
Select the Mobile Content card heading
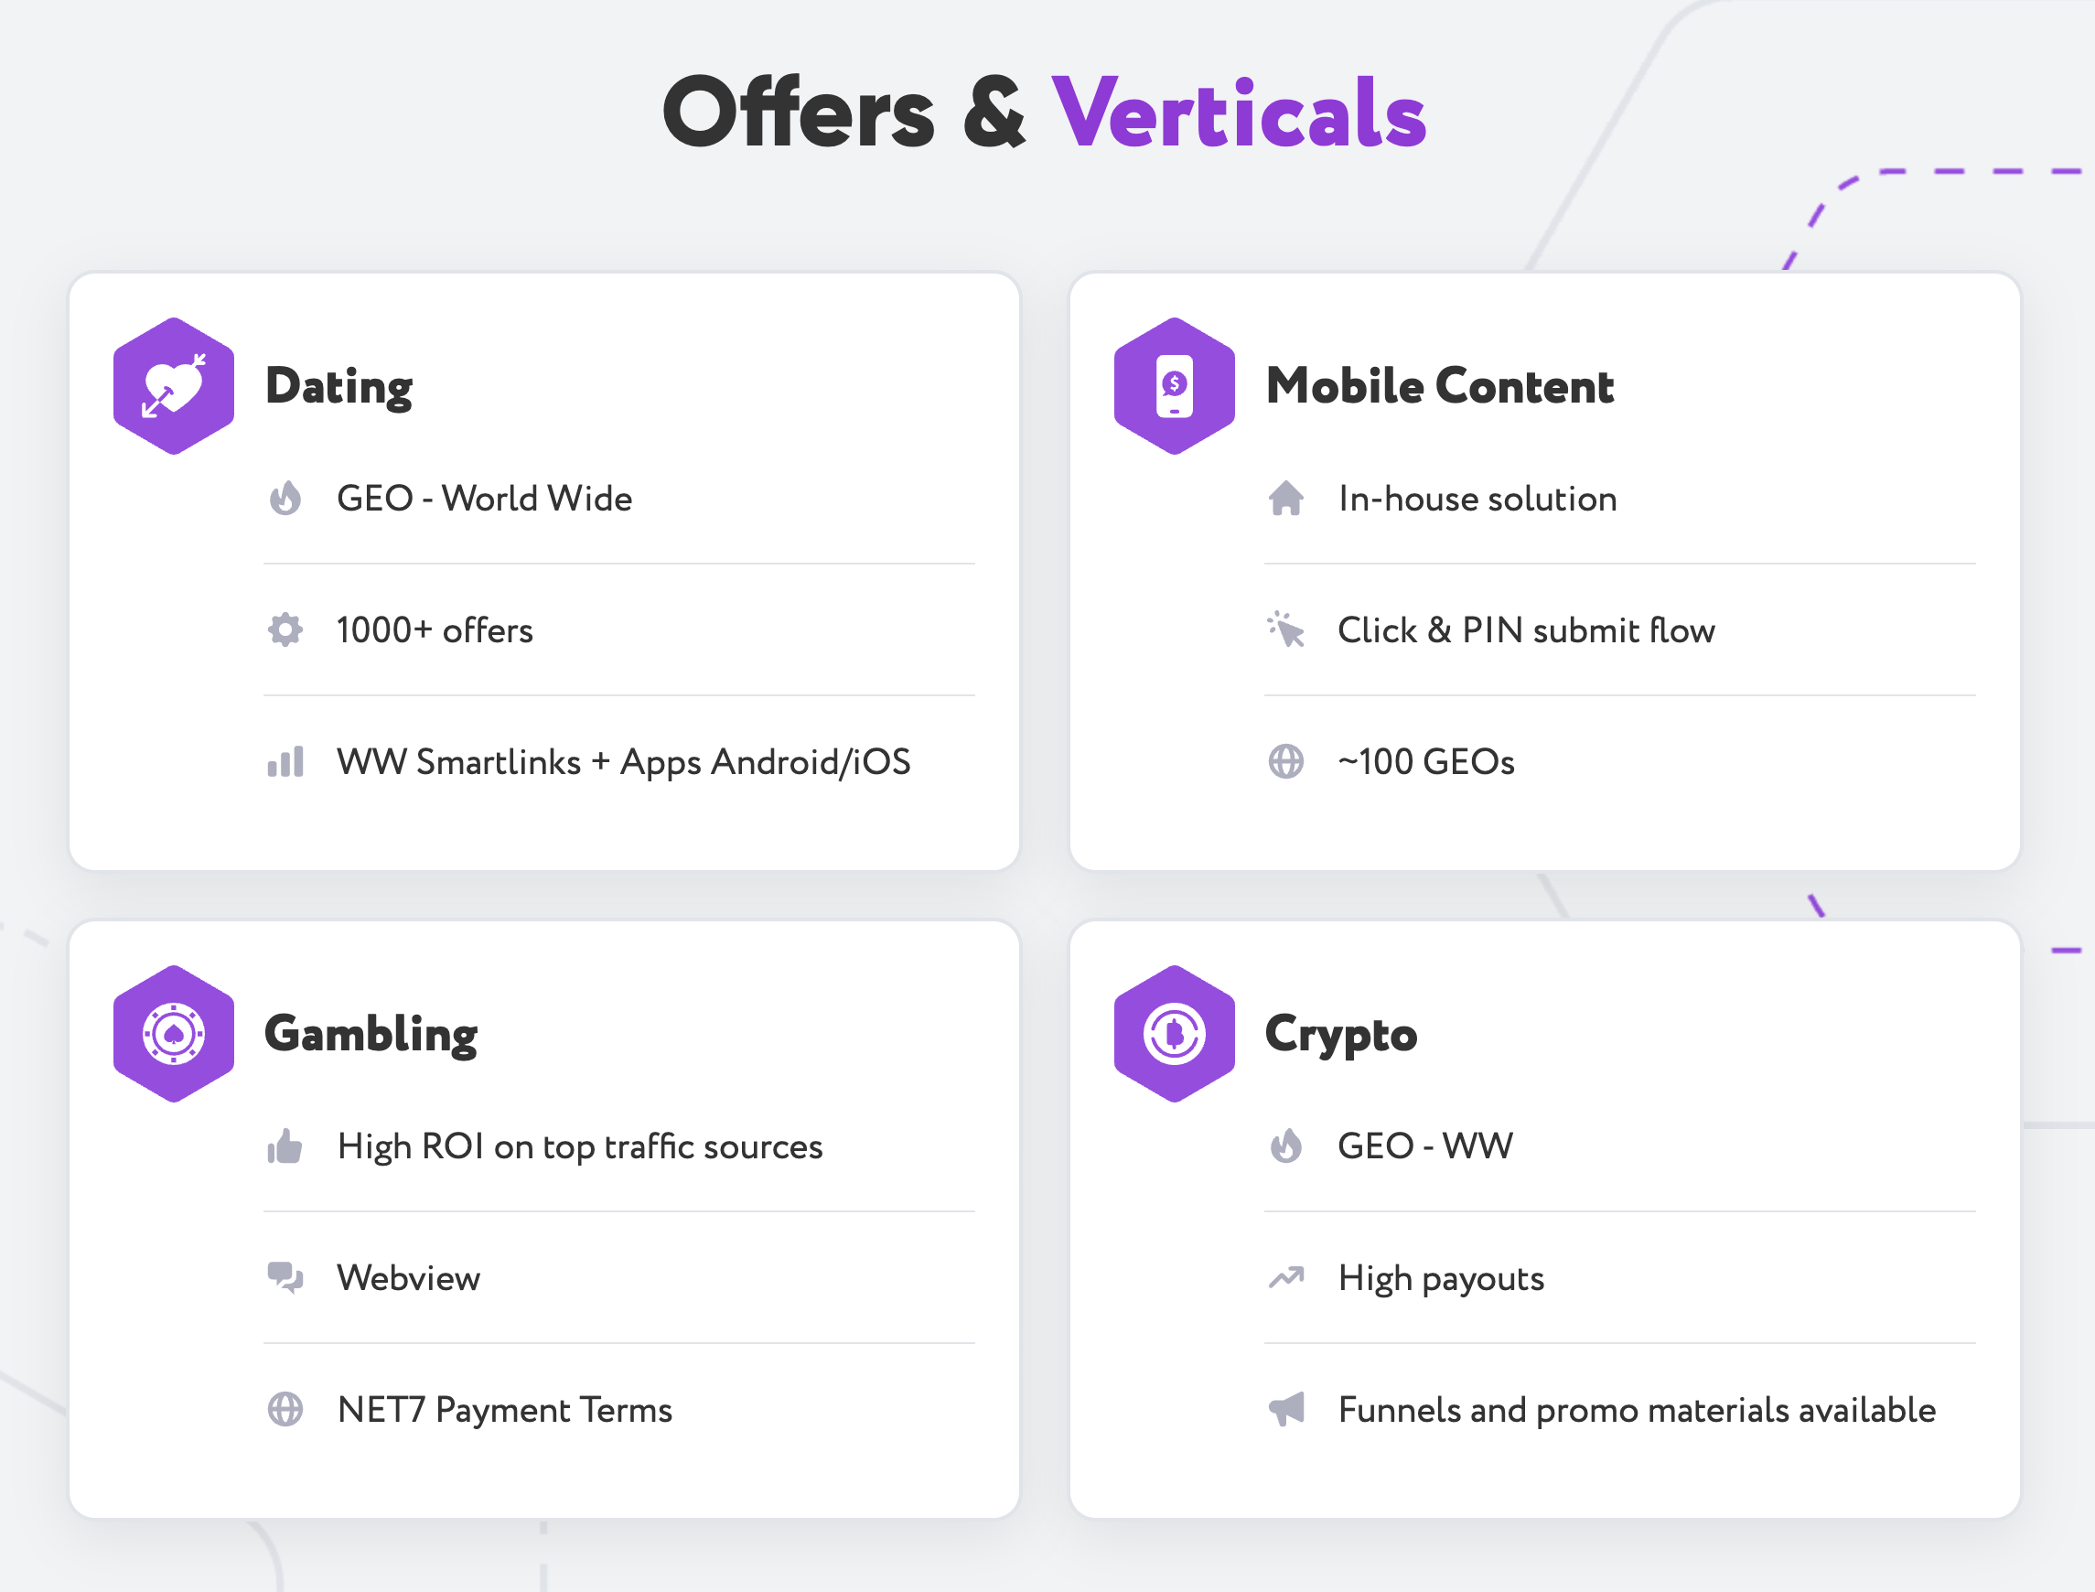point(1440,386)
